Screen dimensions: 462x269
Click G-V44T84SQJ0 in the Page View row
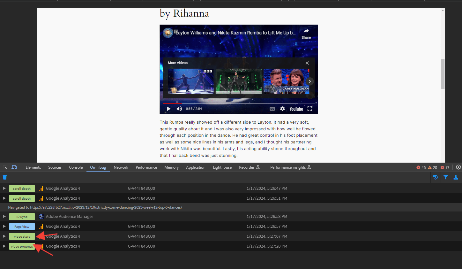click(141, 227)
